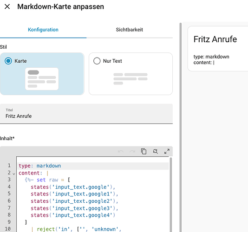Click the redo icon in editor toolbar
This screenshot has width=248, height=232.
point(132,151)
